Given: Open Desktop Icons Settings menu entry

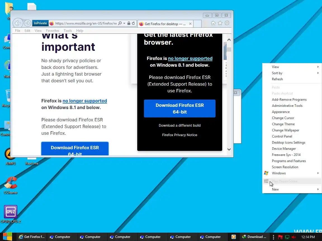Looking at the screenshot, I should (292, 143).
